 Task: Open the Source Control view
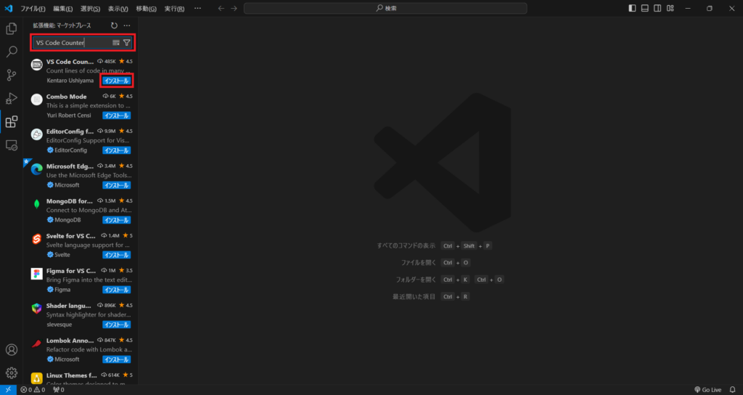[x=12, y=76]
